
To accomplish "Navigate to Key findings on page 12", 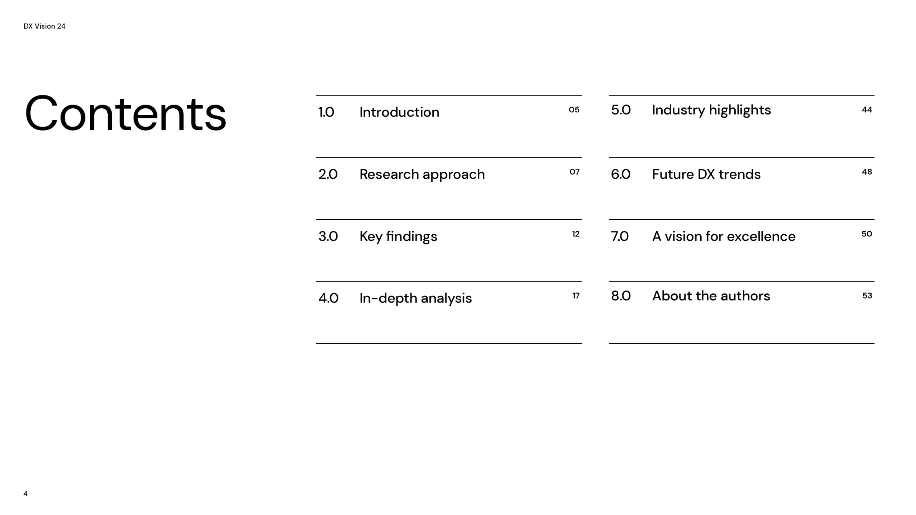I will point(399,236).
